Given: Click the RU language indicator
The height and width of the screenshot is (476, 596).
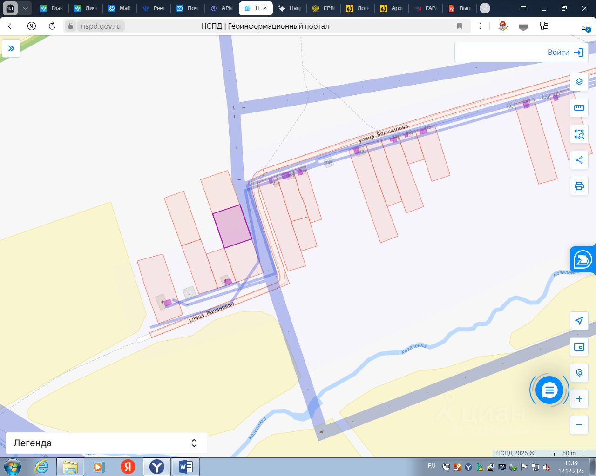Looking at the screenshot, I should tap(432, 466).
